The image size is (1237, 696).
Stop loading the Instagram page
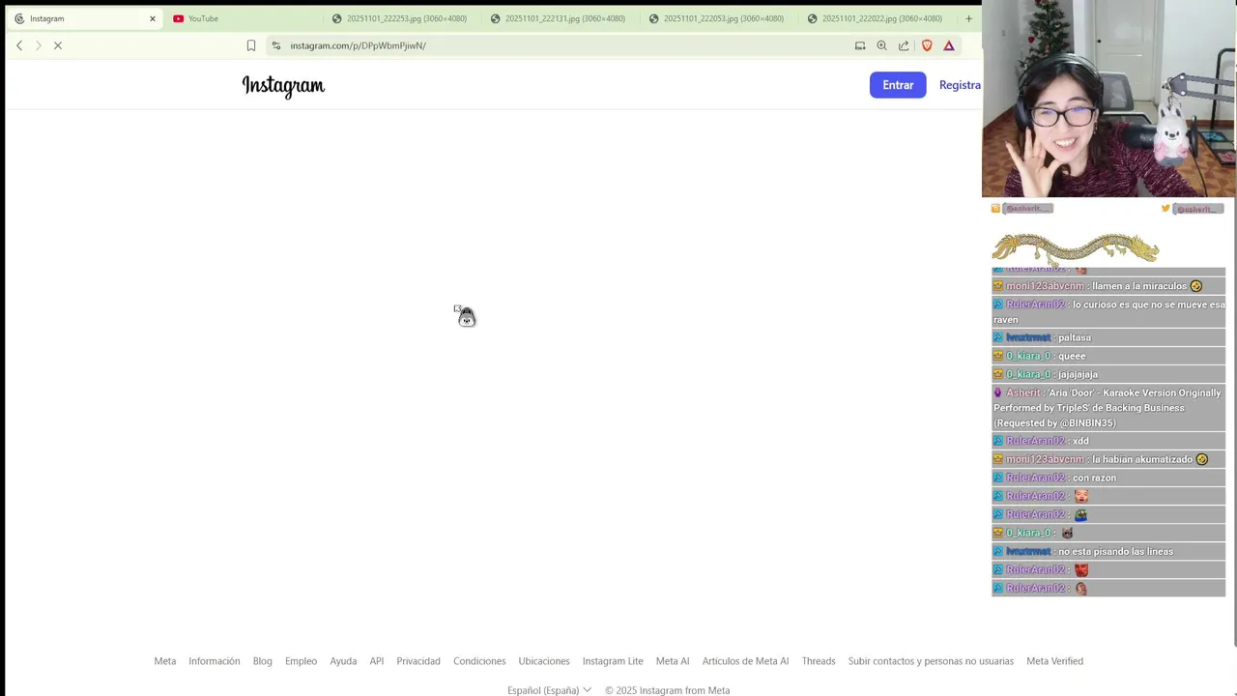tap(58, 45)
